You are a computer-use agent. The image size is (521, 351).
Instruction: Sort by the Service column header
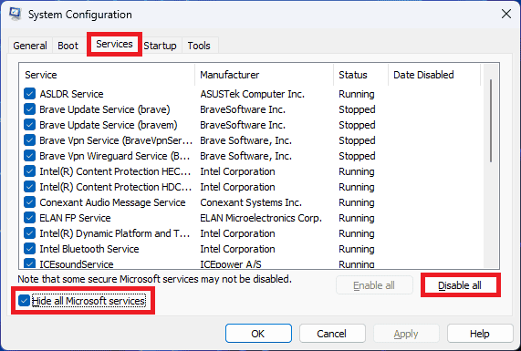[x=108, y=75]
